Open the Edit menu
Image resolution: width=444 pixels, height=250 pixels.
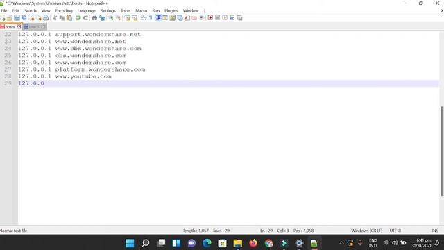click(x=15, y=11)
